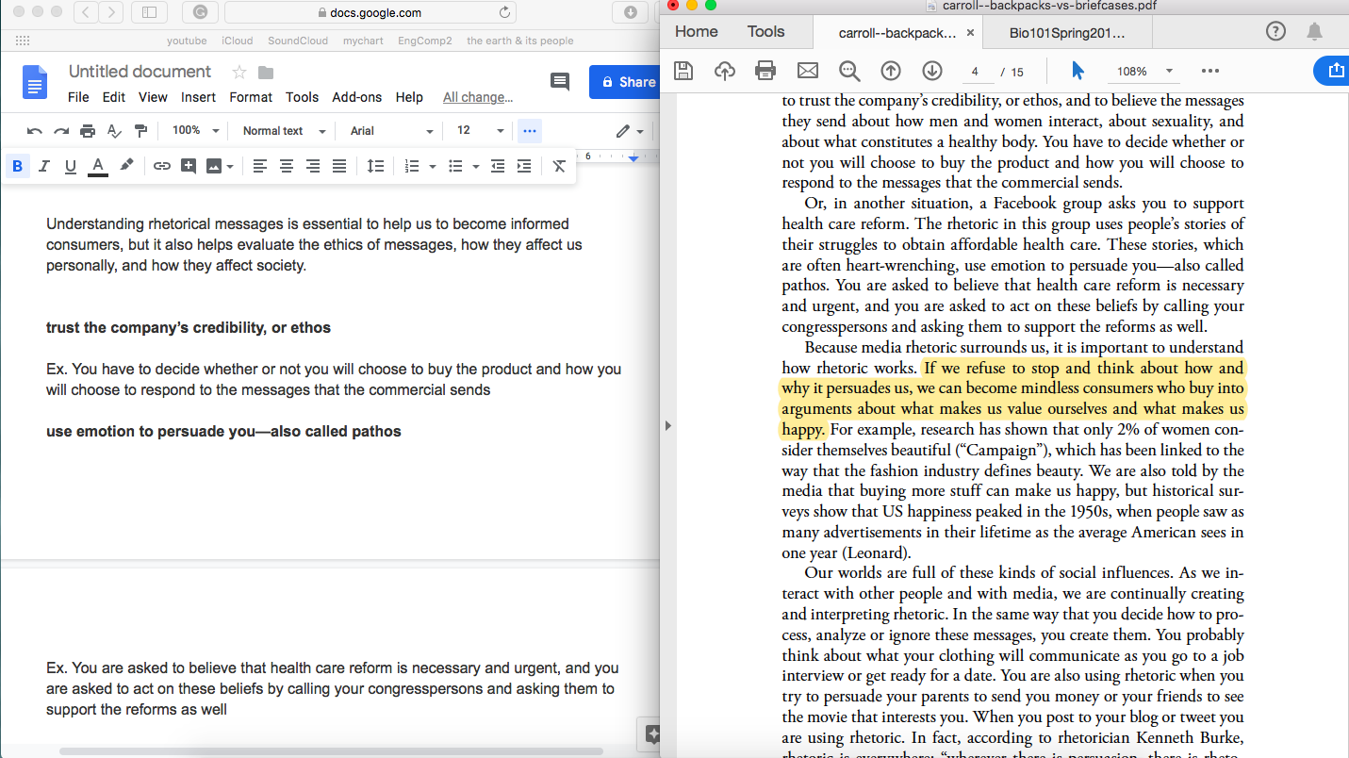Print the Google Docs document
This screenshot has width=1349, height=758.
pos(88,131)
